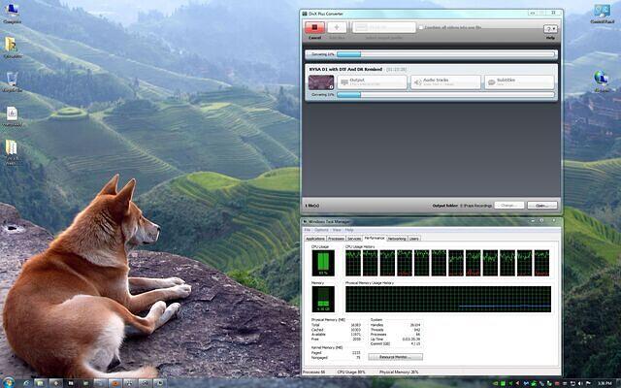621x388 pixels.
Task: Toggle 'Combine all videos into one file' checkbox
Action: coord(421,28)
